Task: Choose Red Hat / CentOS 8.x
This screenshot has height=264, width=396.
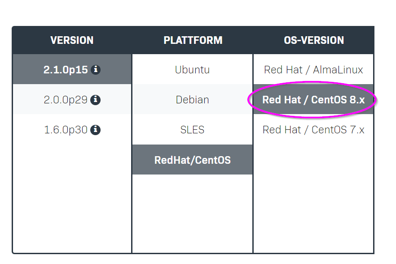Action: 313,99
